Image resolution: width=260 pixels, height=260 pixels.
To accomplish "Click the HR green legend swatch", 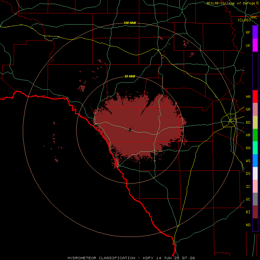I will [x=255, y=135].
